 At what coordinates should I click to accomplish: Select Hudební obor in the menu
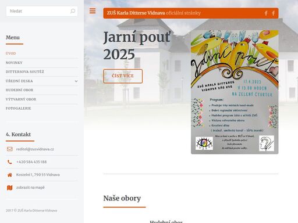pos(19,90)
